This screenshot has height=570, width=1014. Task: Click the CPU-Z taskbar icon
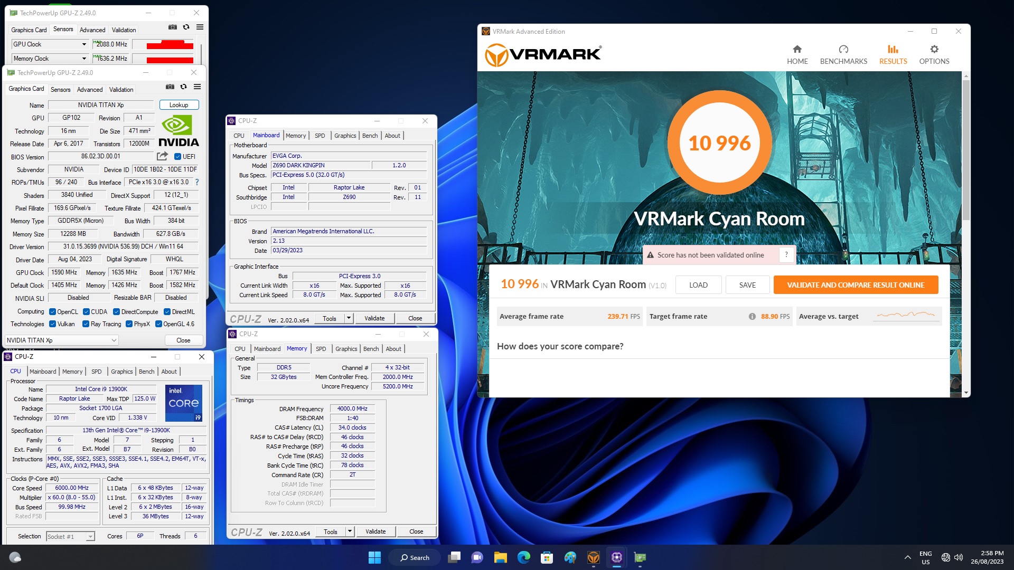pyautogui.click(x=616, y=557)
